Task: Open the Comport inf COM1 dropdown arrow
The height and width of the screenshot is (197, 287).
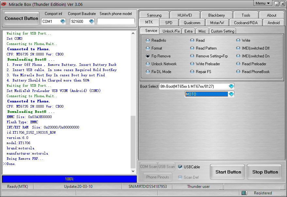Action: click(x=63, y=22)
